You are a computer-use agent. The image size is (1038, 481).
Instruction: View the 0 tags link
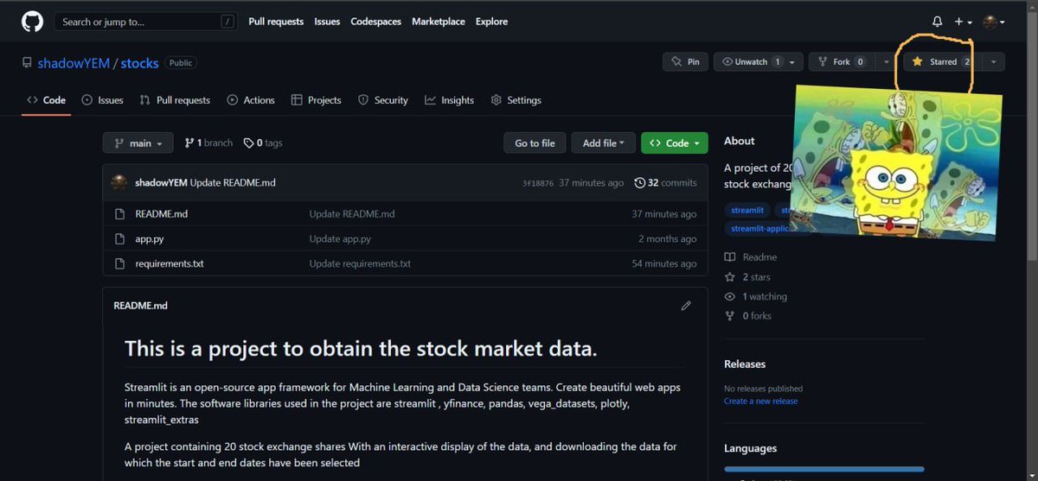(263, 143)
